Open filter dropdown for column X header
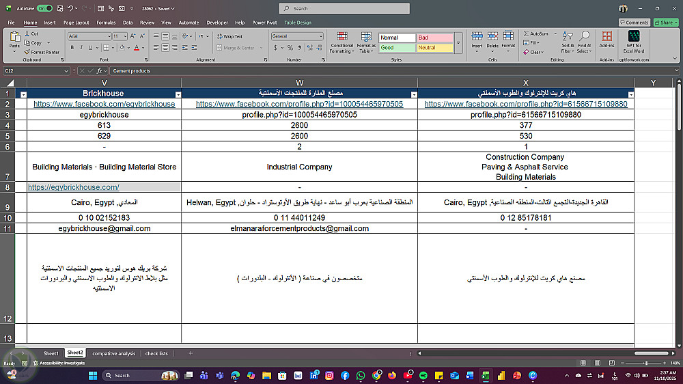The height and width of the screenshot is (384, 683). click(630, 94)
